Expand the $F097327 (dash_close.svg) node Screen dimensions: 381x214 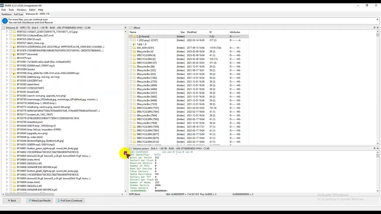pyautogui.click(x=7, y=43)
